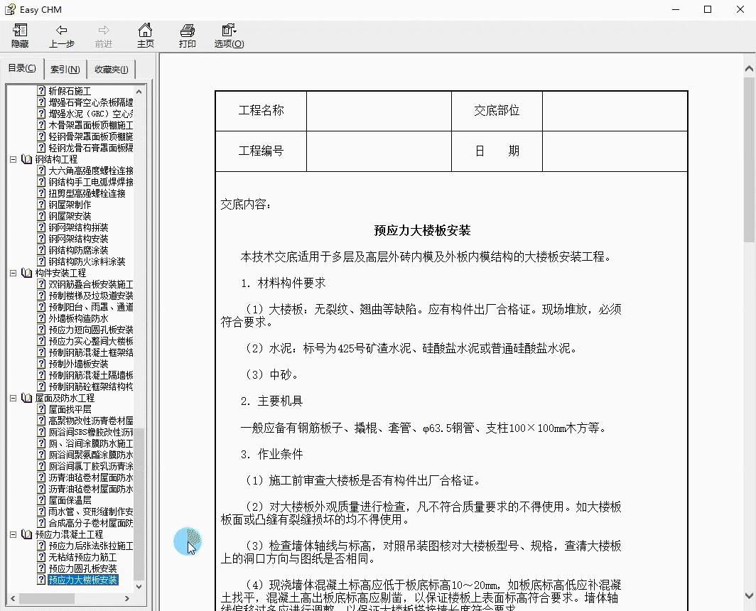Click the tree horizontal scroll-right arrow
756x611 pixels.
127,598
